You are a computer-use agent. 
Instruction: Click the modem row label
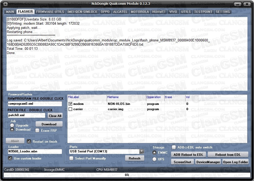[78, 104]
